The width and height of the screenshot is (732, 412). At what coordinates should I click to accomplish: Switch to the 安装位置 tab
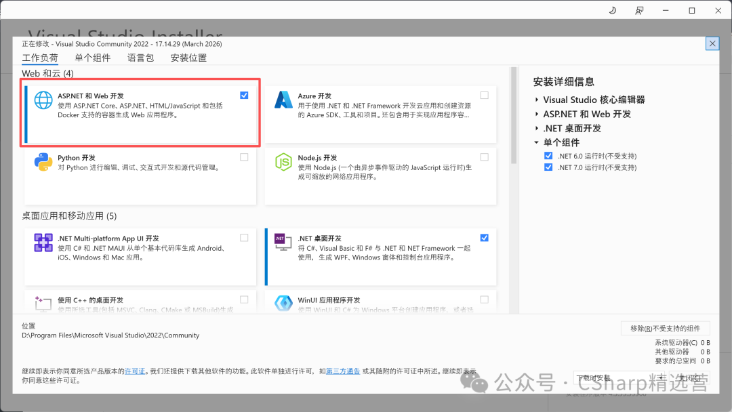click(188, 58)
